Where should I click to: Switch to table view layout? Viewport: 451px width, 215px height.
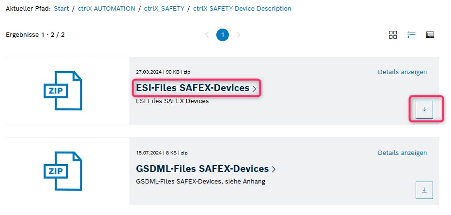click(x=430, y=35)
